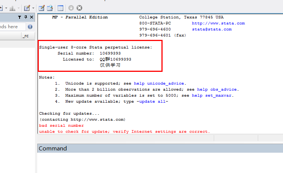Viewport: 283px width, 173px height.
Task: Click 'MP - Parallel Edition' text
Action: (80, 17)
